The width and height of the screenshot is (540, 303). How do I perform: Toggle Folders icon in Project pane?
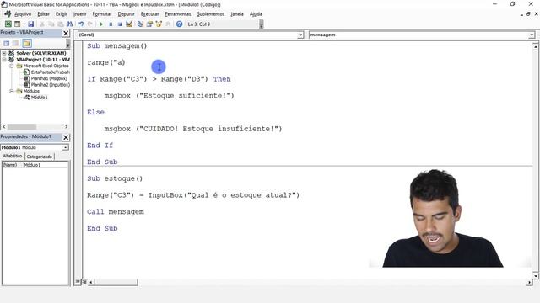click(27, 43)
